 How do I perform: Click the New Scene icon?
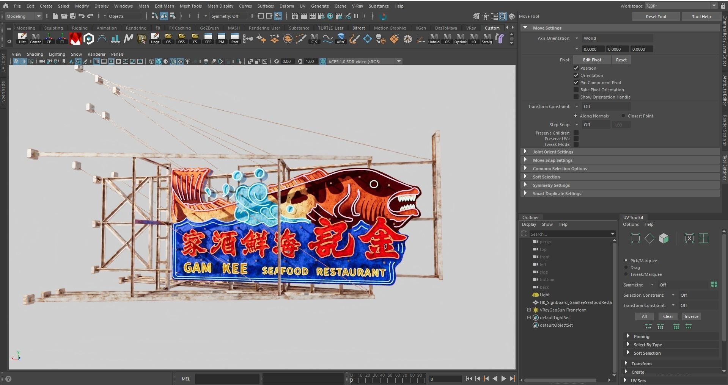pos(55,16)
